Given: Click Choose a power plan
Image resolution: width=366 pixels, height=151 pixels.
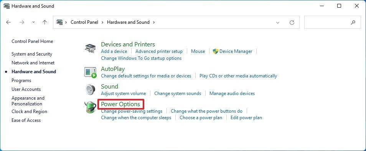Looking at the screenshot, I should (x=201, y=118).
